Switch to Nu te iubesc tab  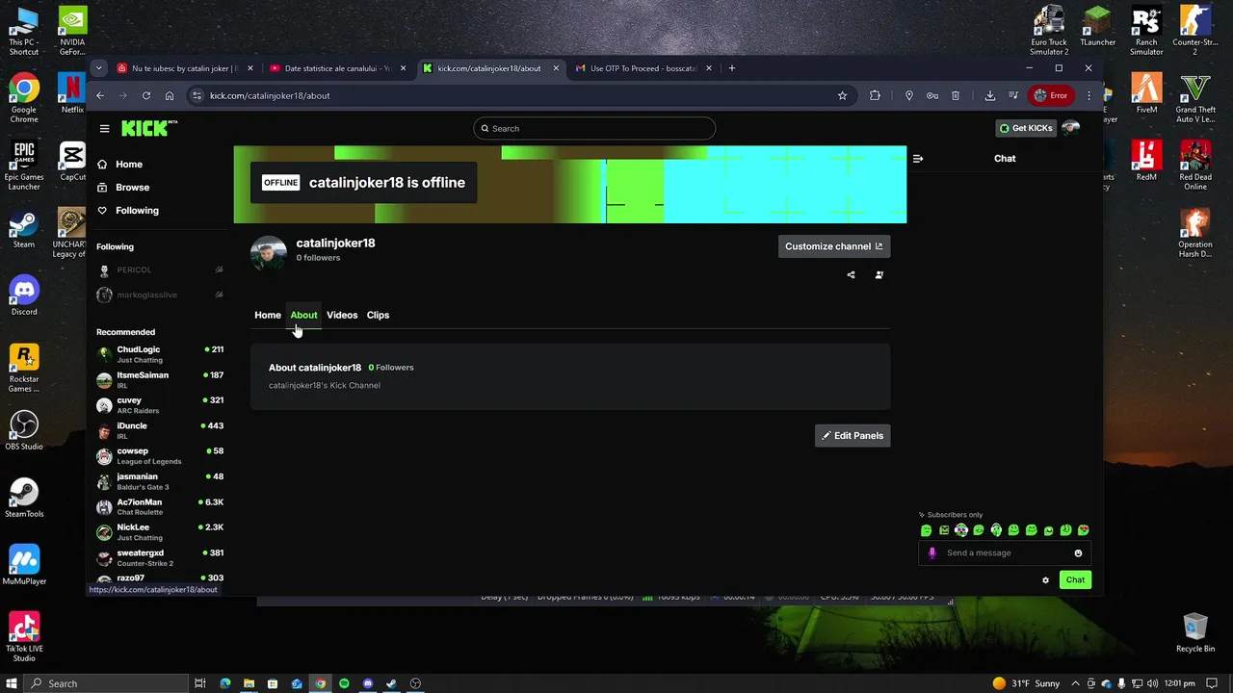tap(183, 68)
